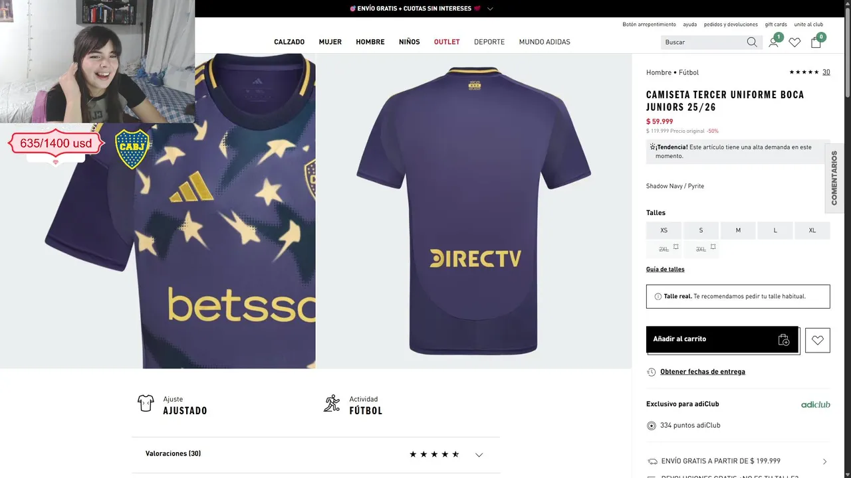Image resolution: width=851 pixels, height=478 pixels.
Task: Select size XS
Action: click(x=664, y=230)
